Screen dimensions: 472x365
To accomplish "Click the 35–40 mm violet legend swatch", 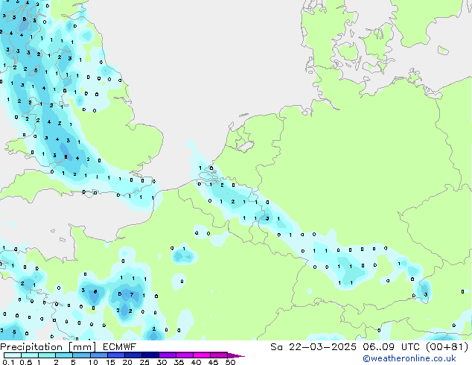I will [185, 355].
